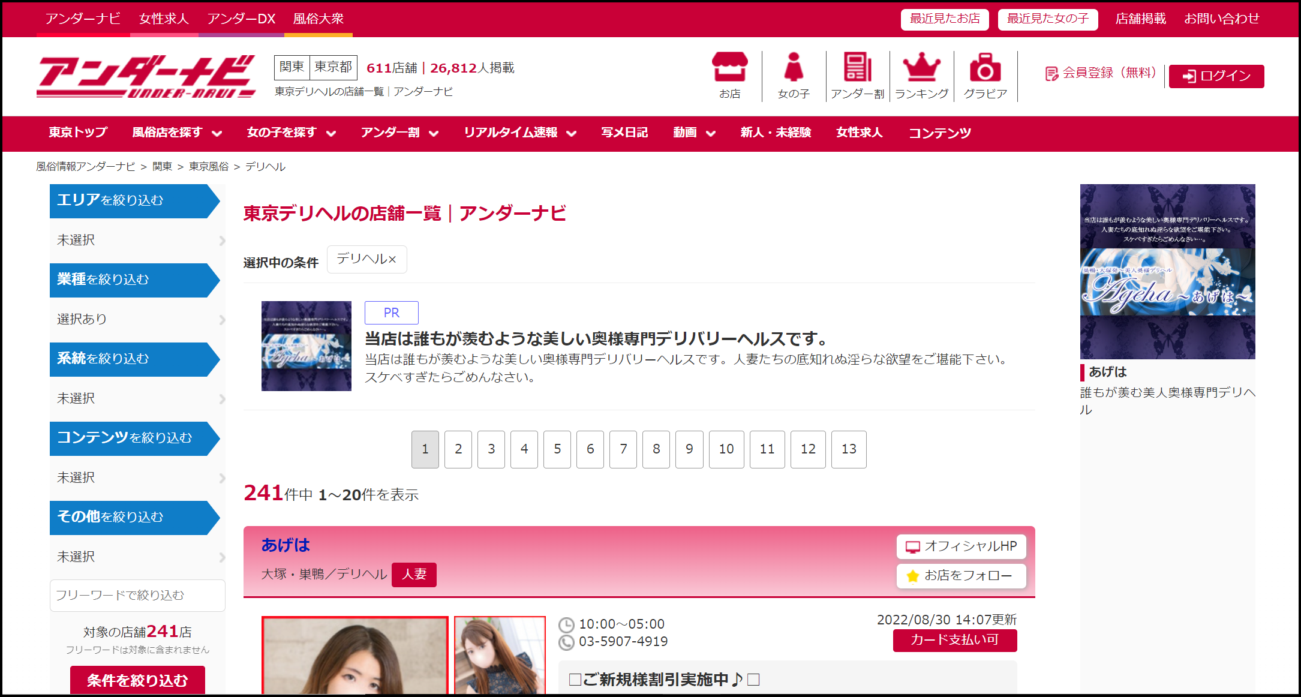Expand コンテンツ filter 未選択 row
The image size is (1301, 697).
point(137,477)
